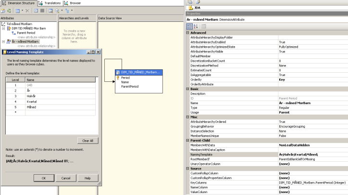Open the Browser tab
The image size is (348, 195).
[x=73, y=3]
